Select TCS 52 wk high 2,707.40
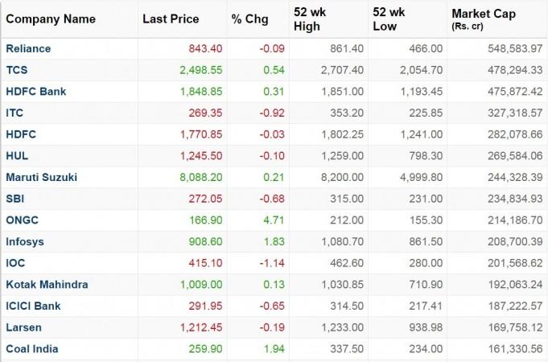The image size is (548, 362). (x=342, y=70)
